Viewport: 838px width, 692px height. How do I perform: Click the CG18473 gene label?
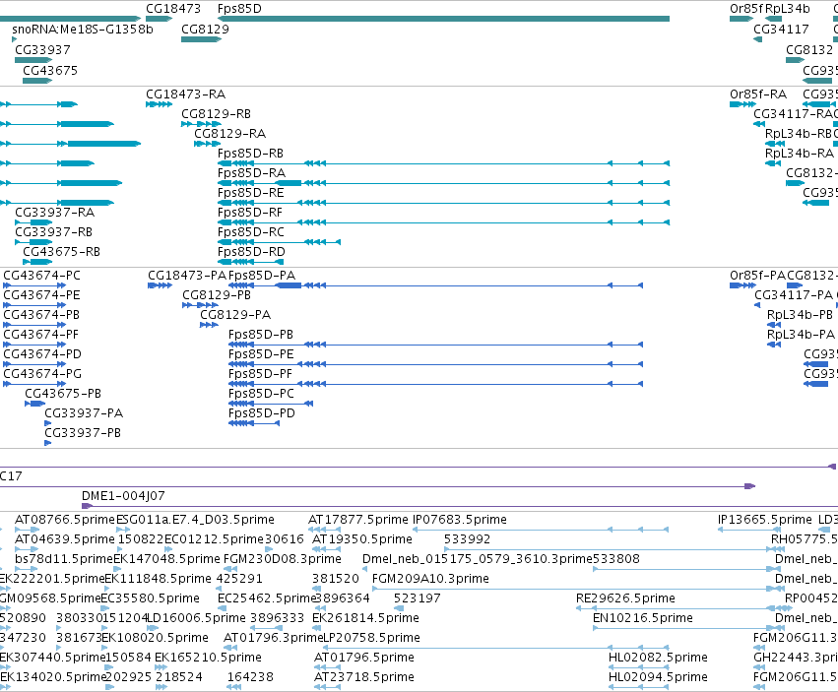tap(173, 9)
